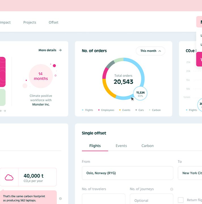Switch to the Carbon tab
202x204 pixels.
coord(148,146)
